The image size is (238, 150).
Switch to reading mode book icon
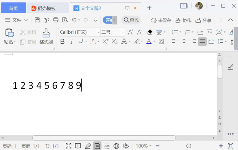[x=78, y=146]
